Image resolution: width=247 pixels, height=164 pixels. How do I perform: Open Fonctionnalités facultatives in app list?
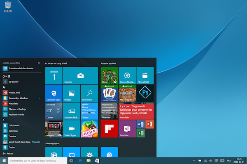22,68
